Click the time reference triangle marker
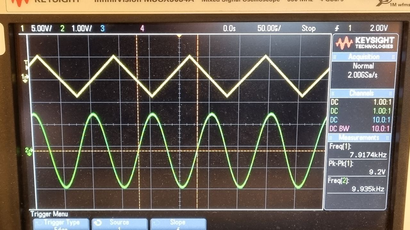Screen dimensions: 410x230 click(x=179, y=35)
